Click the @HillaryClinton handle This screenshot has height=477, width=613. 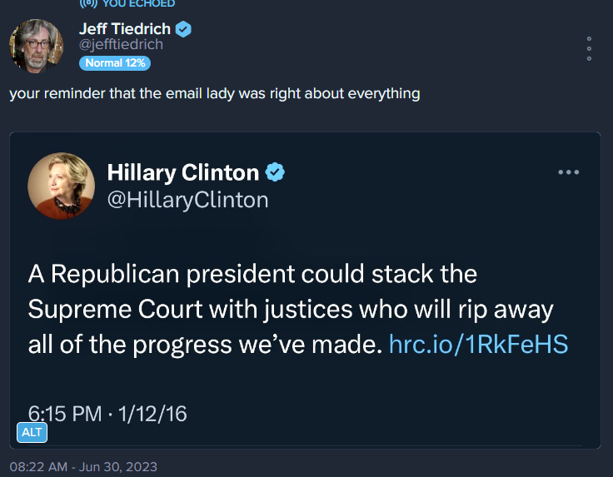coord(188,200)
